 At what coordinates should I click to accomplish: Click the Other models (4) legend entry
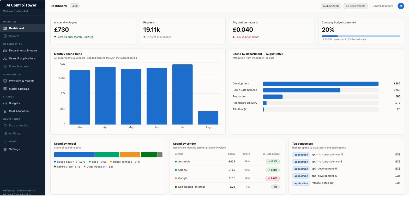click(x=98, y=167)
